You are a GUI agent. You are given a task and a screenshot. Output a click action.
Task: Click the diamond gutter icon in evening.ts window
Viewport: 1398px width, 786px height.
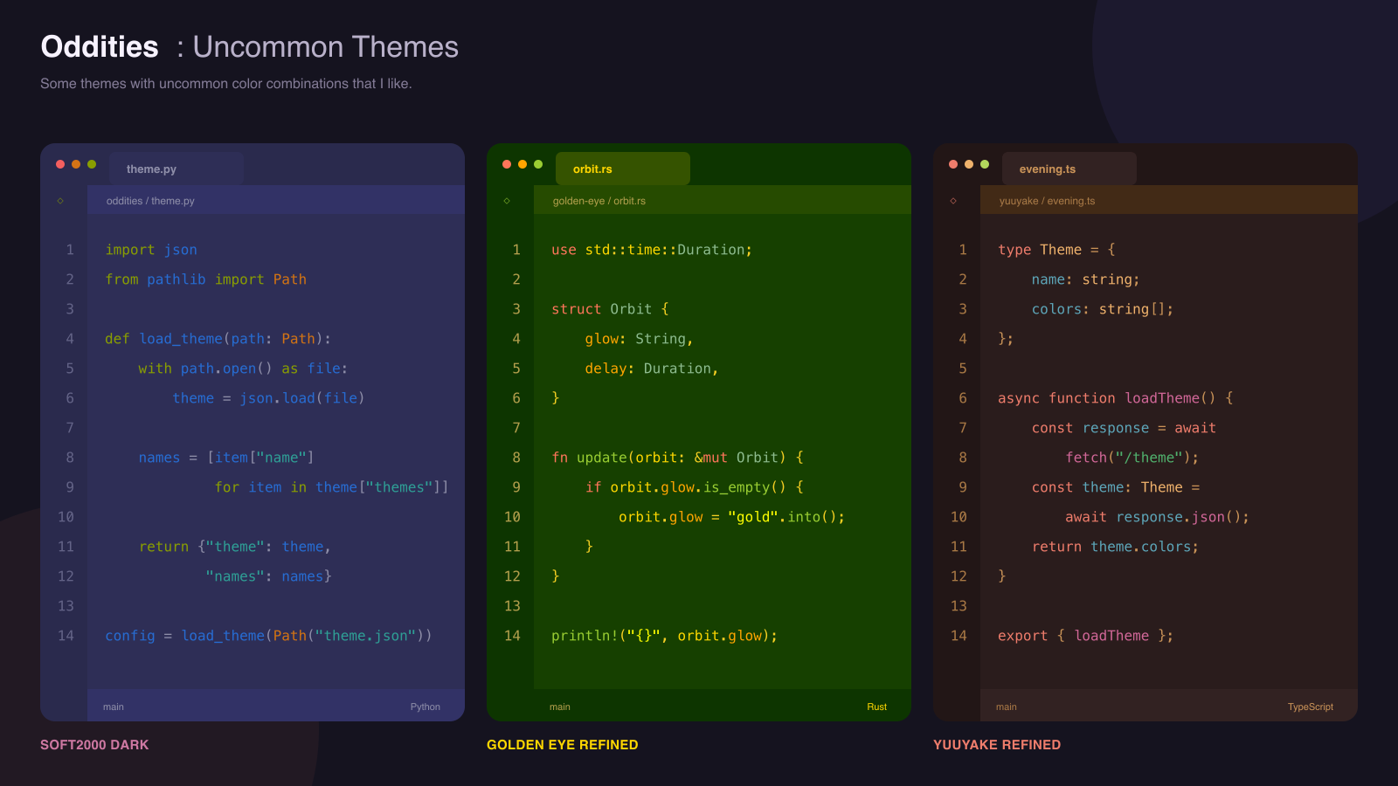[x=953, y=201]
